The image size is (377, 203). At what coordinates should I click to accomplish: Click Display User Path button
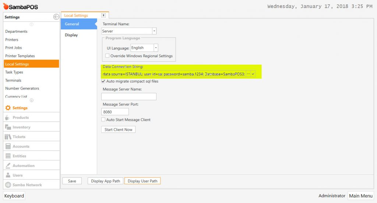142,181
